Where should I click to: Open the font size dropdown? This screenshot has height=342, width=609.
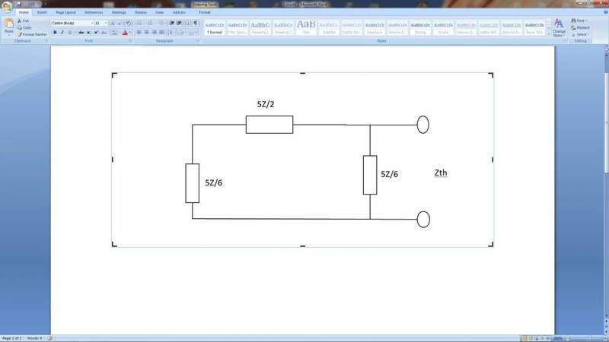point(106,24)
